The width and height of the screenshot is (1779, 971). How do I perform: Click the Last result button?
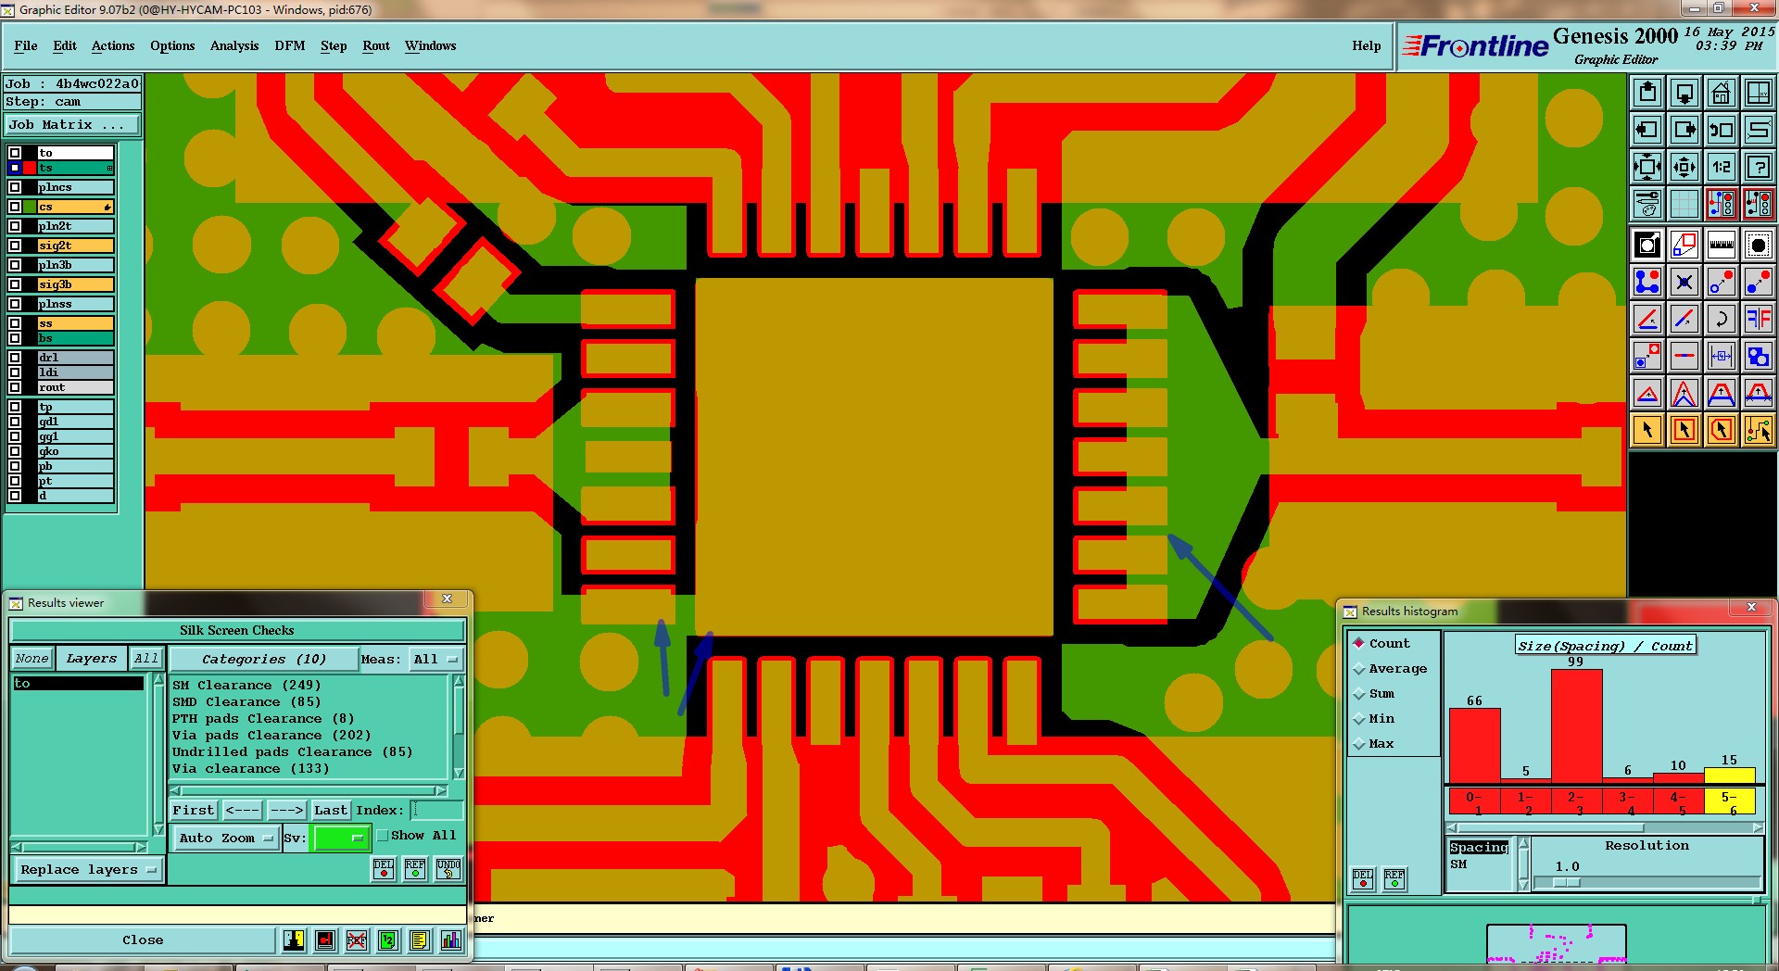[331, 811]
